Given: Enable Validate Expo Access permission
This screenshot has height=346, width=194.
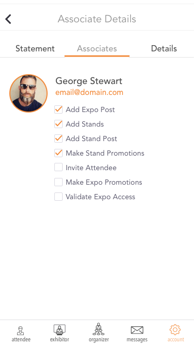Looking at the screenshot, I should 58,197.
